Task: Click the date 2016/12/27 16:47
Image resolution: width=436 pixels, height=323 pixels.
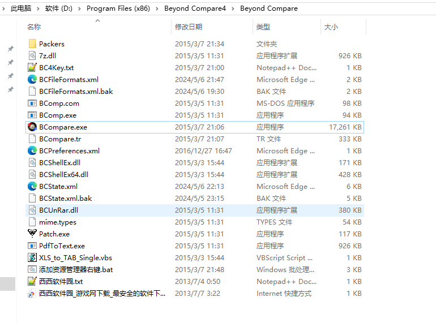Action: click(203, 151)
